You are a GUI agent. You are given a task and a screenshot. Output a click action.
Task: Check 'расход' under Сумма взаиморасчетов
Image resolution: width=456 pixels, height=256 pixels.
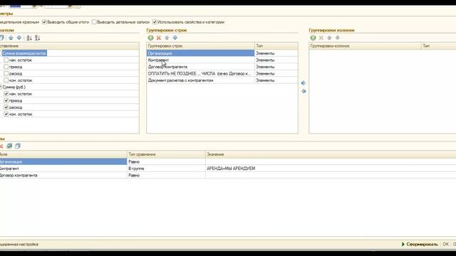click(6, 73)
